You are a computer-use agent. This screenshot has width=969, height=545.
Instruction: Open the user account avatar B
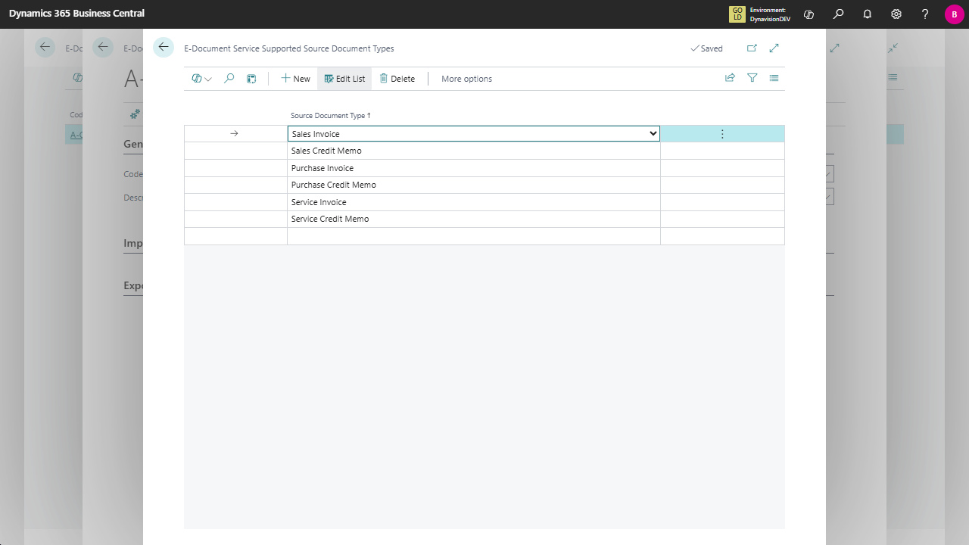[x=954, y=14]
